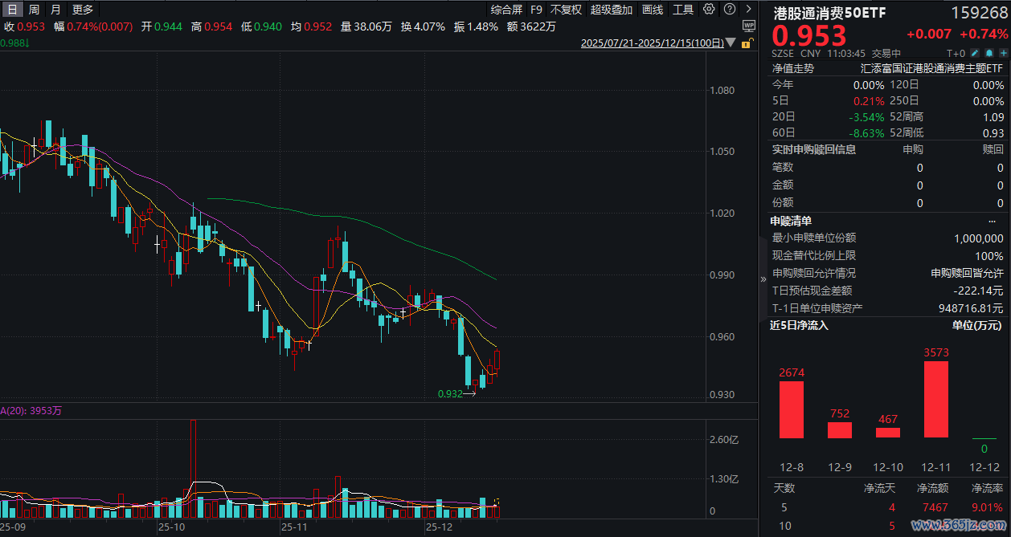1011x537 pixels.
Task: Open the chart settings gear icon
Action: (x=708, y=10)
